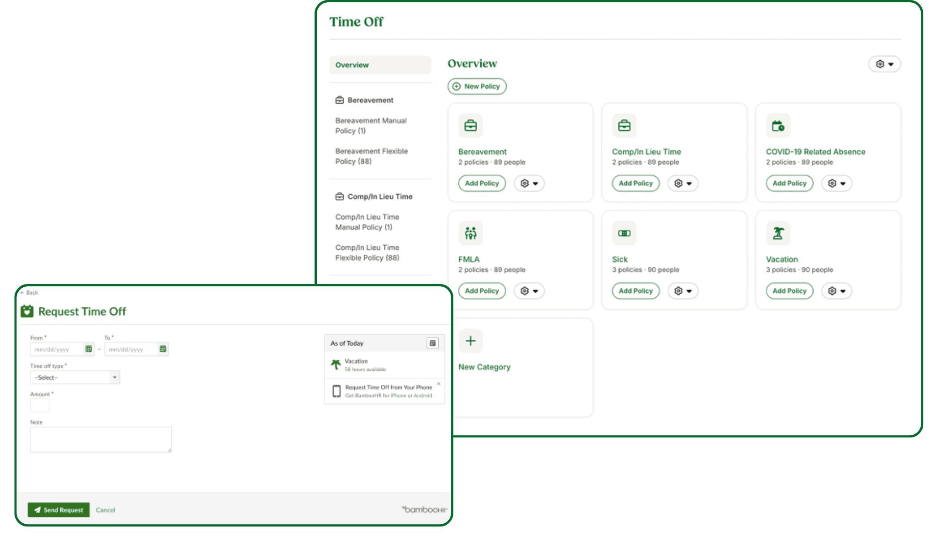Click the '58 hours available' text
Viewport: 935px width, 537px height.
(x=365, y=369)
